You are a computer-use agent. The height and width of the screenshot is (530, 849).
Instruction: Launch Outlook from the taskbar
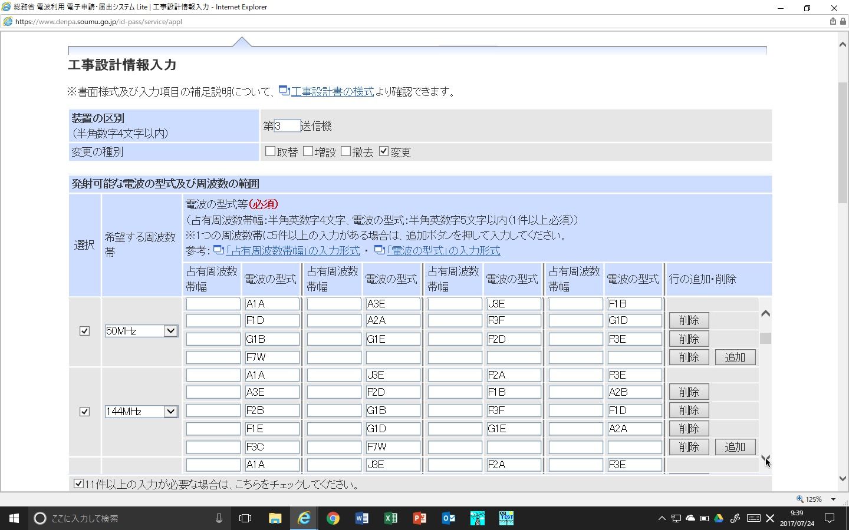(x=449, y=518)
